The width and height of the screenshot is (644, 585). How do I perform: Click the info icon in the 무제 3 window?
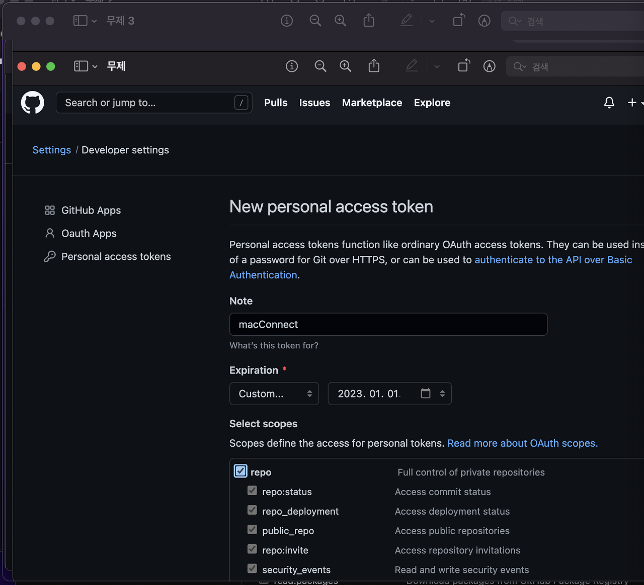pos(287,21)
